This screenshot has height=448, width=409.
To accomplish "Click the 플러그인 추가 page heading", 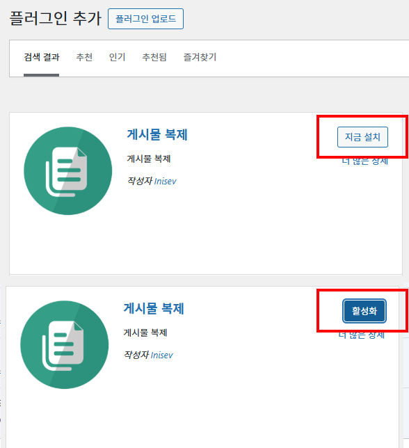I will (x=56, y=18).
